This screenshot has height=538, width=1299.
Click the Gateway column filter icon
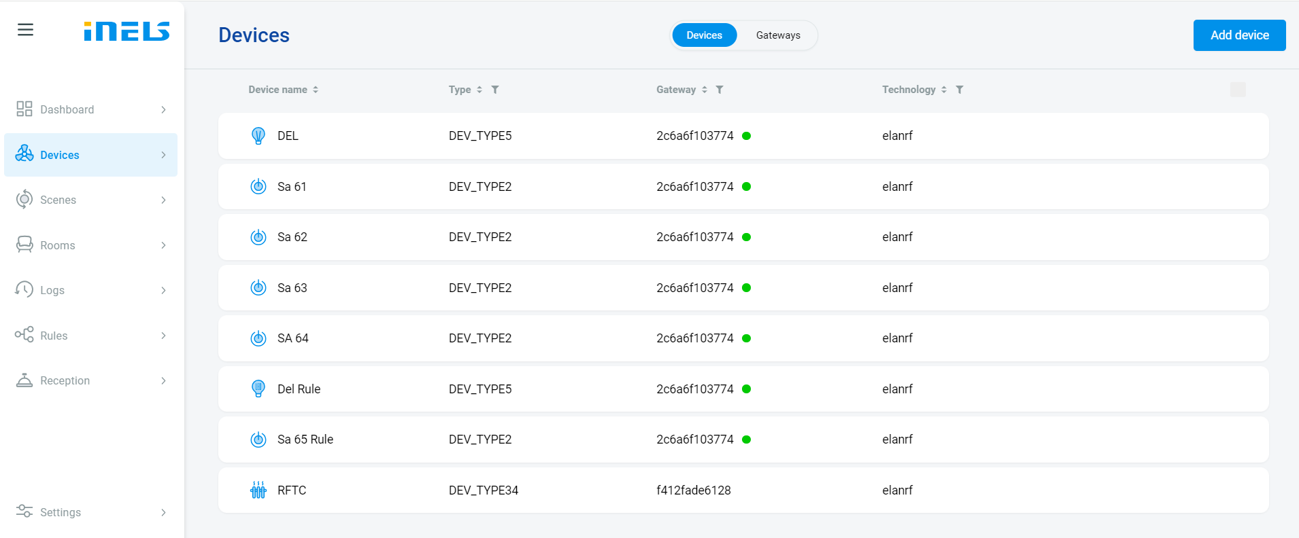click(720, 90)
